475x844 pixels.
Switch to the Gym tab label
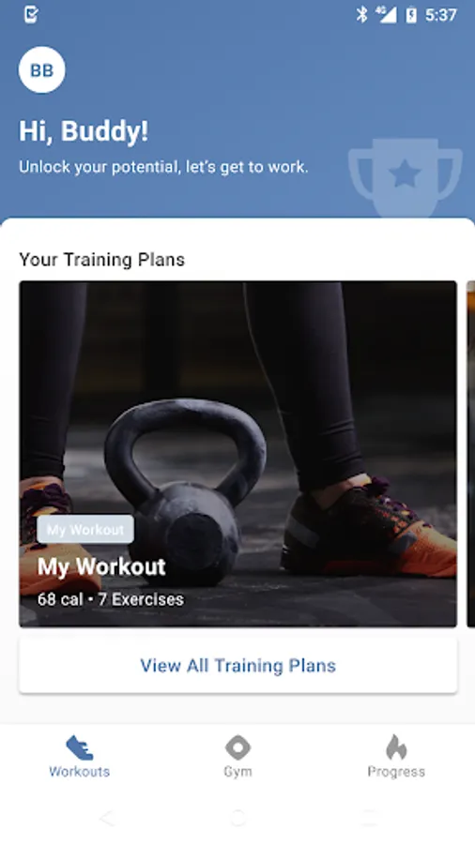[237, 772]
